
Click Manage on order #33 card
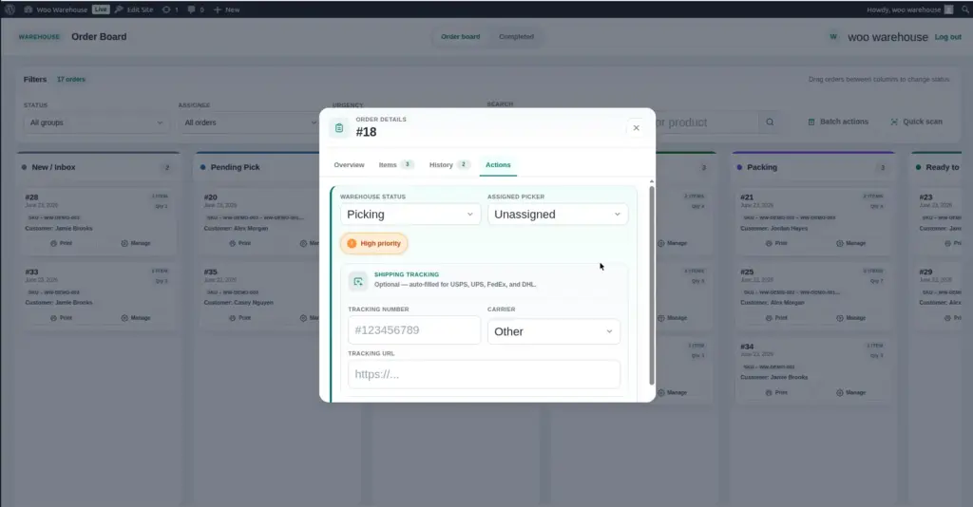(x=136, y=318)
